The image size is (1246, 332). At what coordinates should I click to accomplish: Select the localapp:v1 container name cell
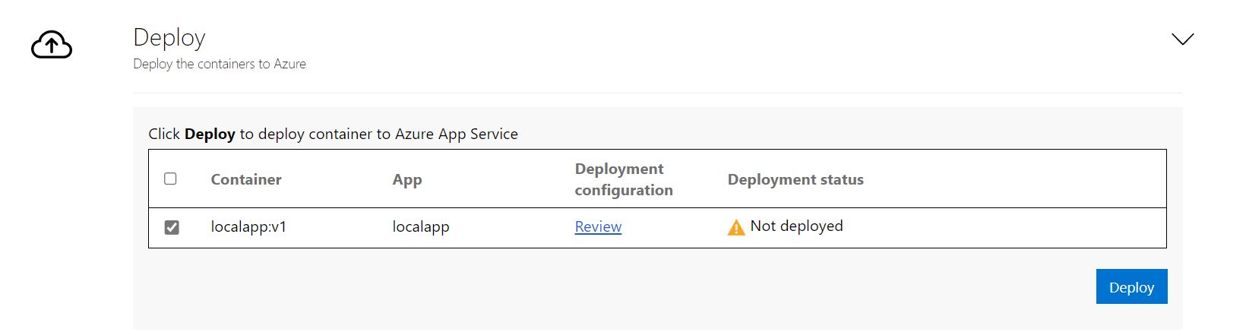click(x=248, y=226)
